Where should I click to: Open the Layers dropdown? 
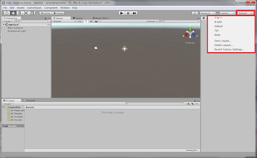point(228,13)
